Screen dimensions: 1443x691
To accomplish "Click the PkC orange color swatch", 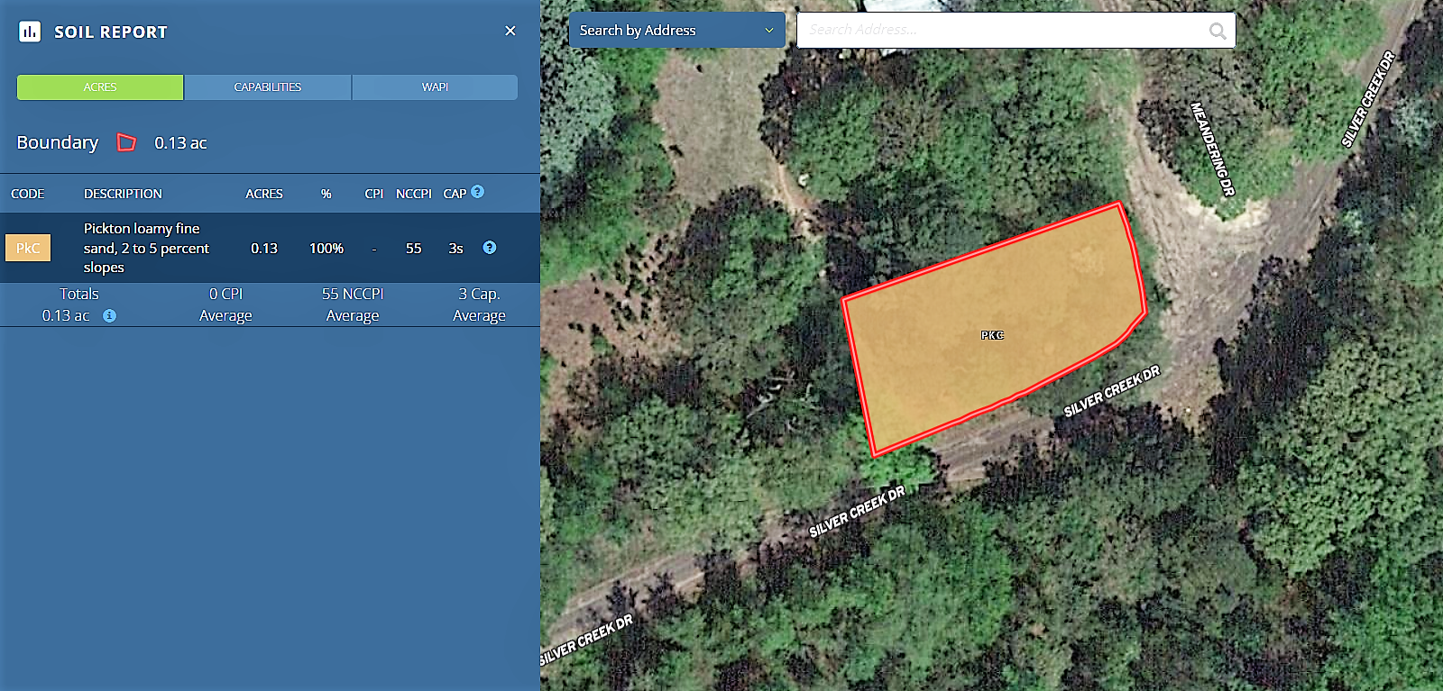I will (28, 248).
